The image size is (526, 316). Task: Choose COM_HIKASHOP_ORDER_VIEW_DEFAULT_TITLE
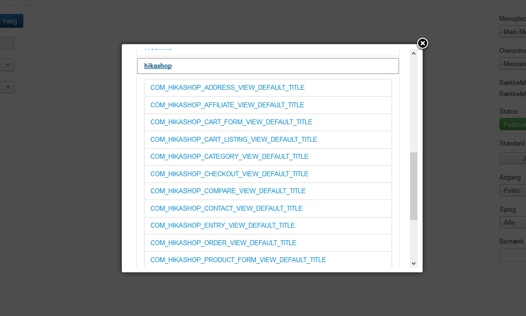click(x=223, y=243)
